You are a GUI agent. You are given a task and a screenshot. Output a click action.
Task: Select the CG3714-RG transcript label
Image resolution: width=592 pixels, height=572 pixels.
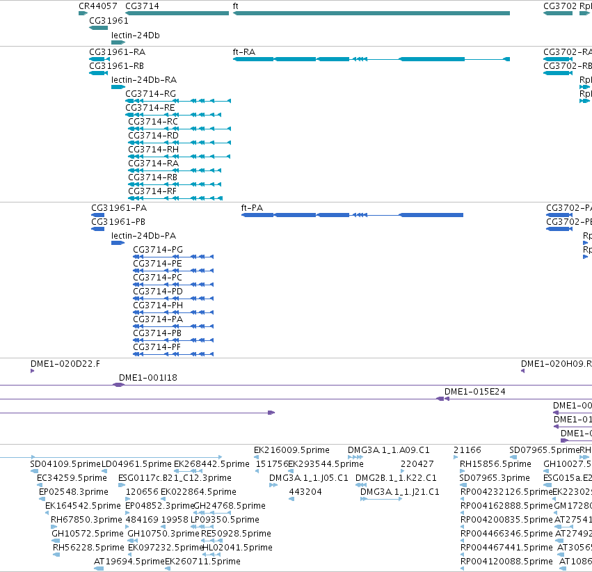[x=151, y=94]
